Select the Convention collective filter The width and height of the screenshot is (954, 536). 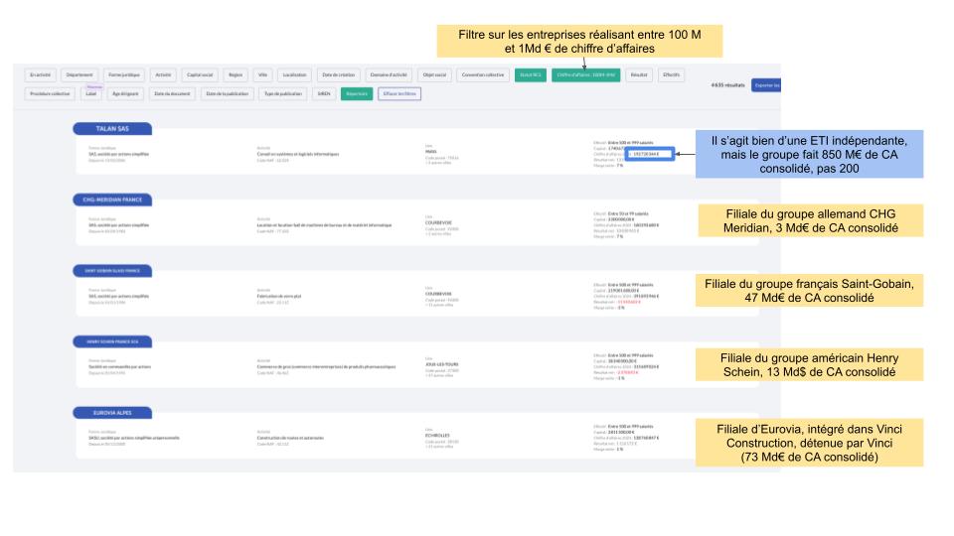click(481, 75)
